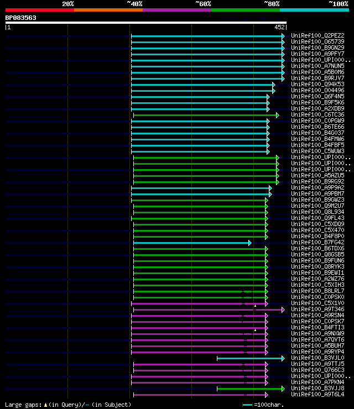Select the UniRef100_B4F8P0 label
354x409 pixels.
[x=317, y=237]
